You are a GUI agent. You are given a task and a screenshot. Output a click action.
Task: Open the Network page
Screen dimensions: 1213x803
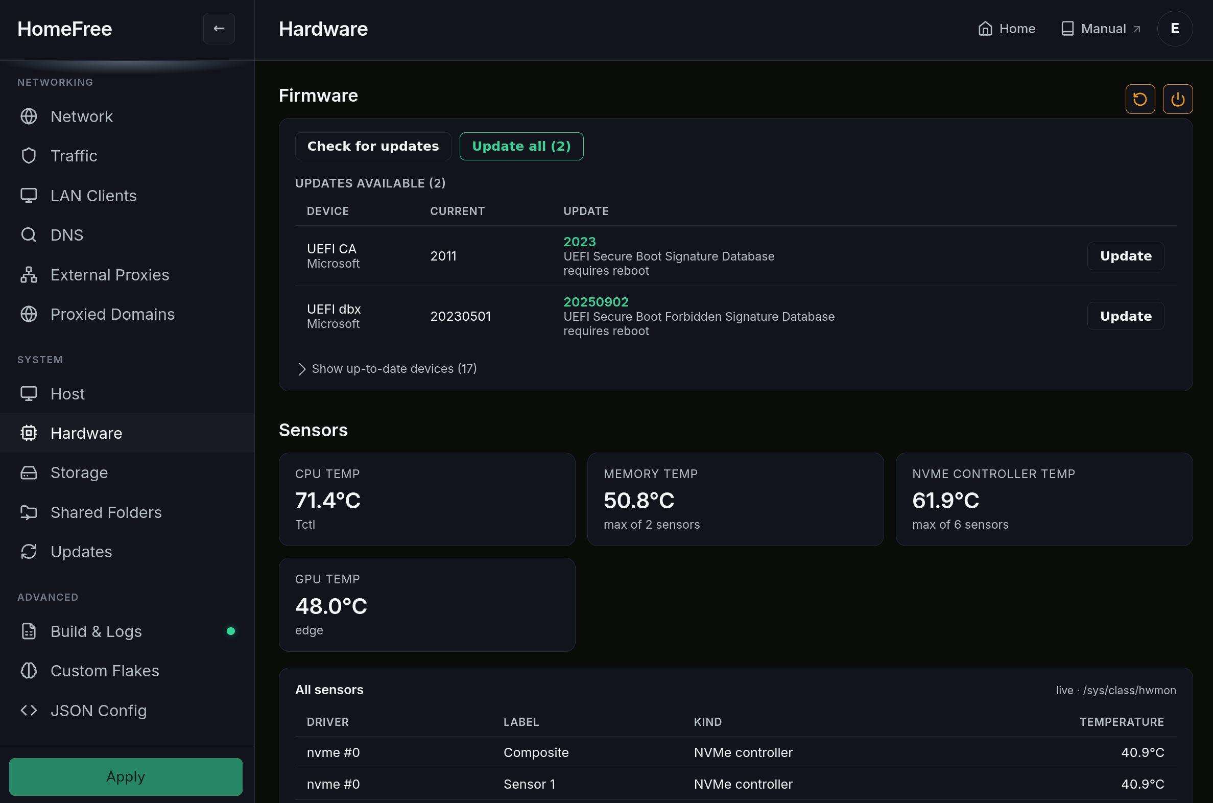(127, 116)
